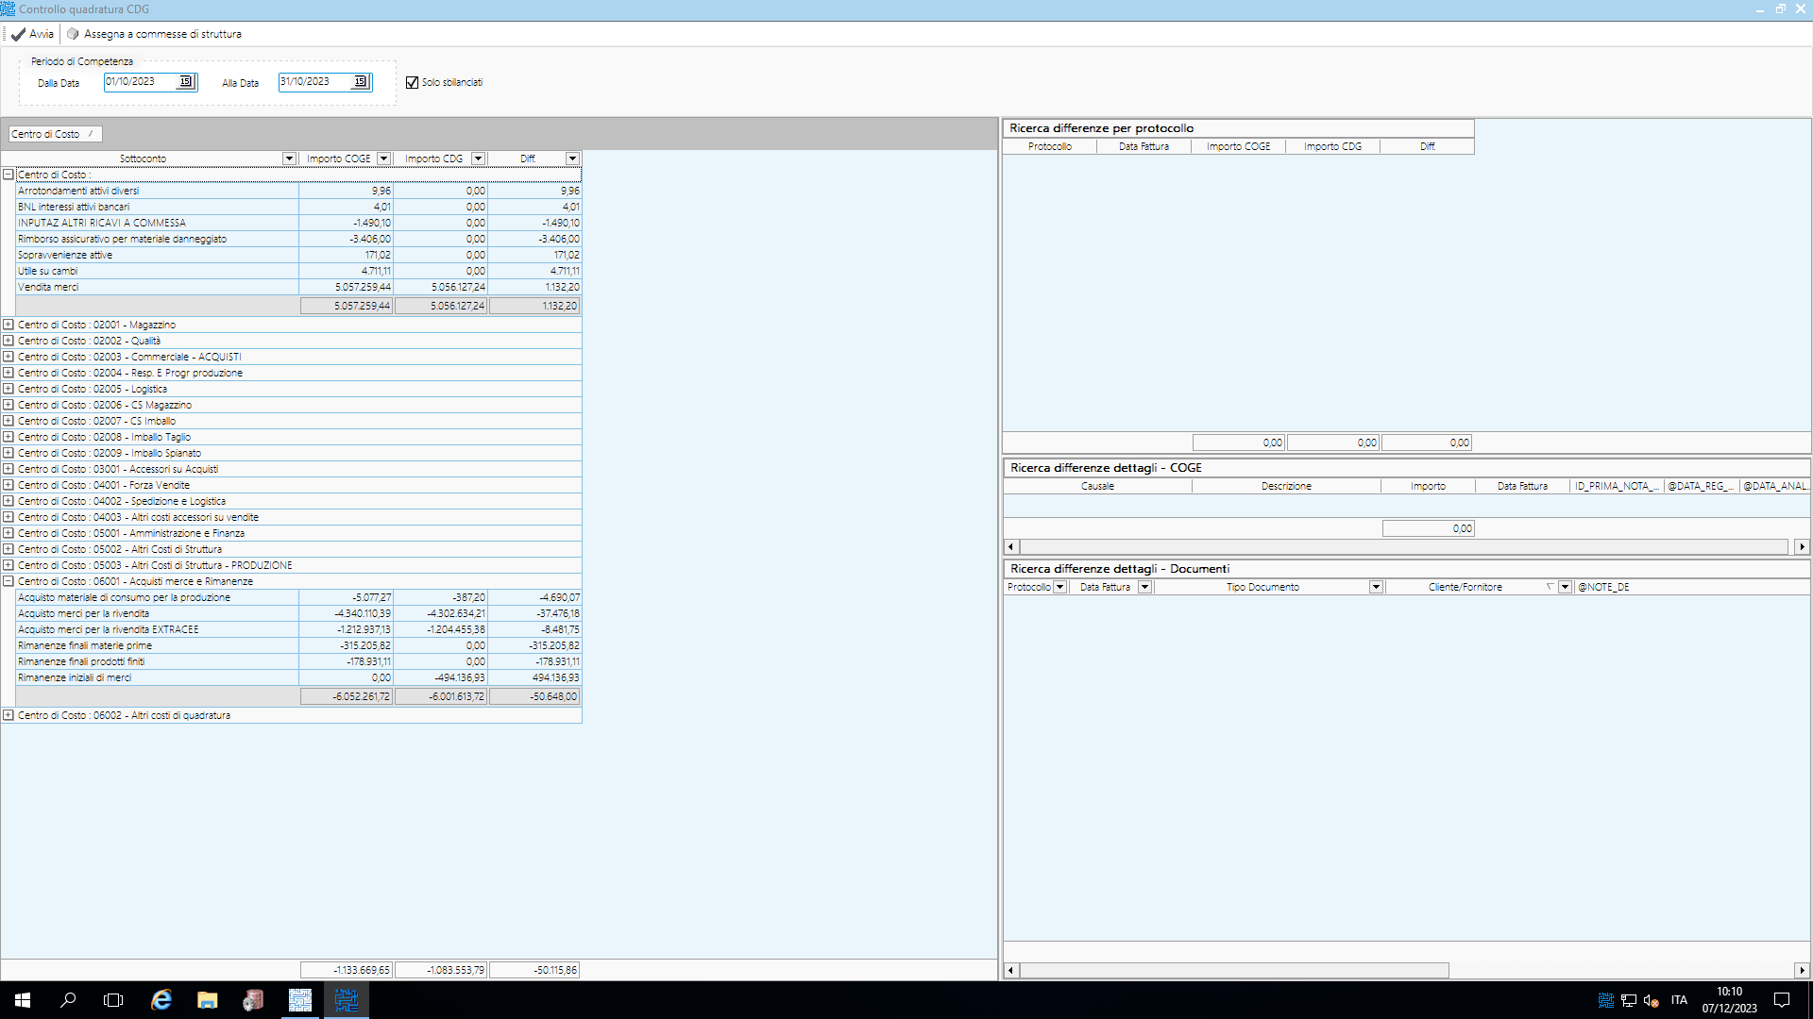Open the Alla Data calendar picker
1813x1019 pixels.
point(361,82)
